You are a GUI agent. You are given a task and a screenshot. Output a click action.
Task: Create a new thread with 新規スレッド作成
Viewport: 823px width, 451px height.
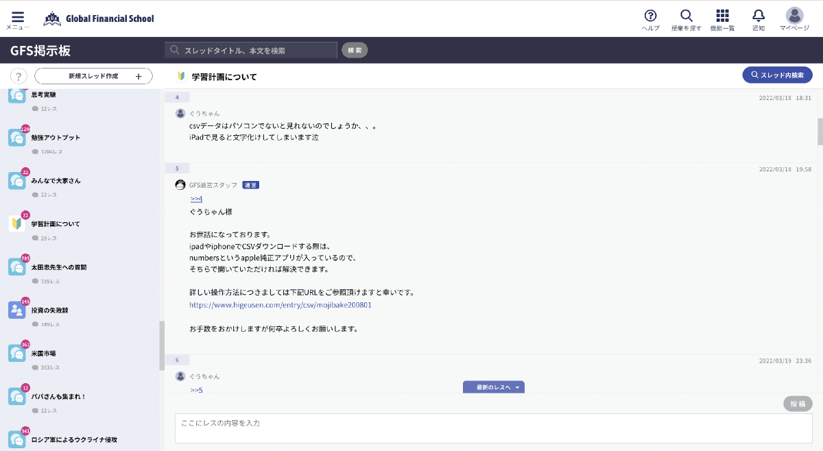93,76
